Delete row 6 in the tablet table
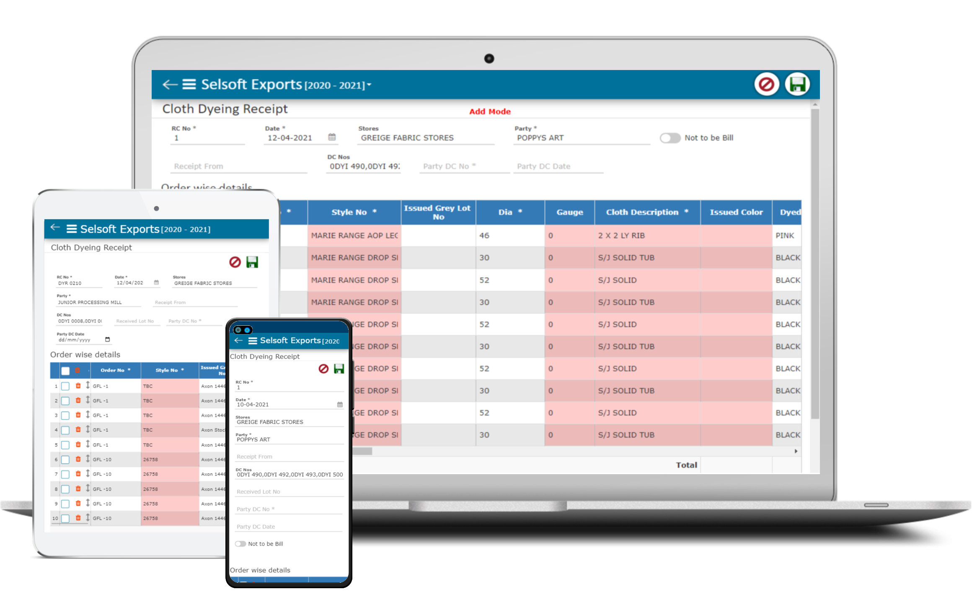This screenshot has width=972, height=610. pyautogui.click(x=78, y=459)
